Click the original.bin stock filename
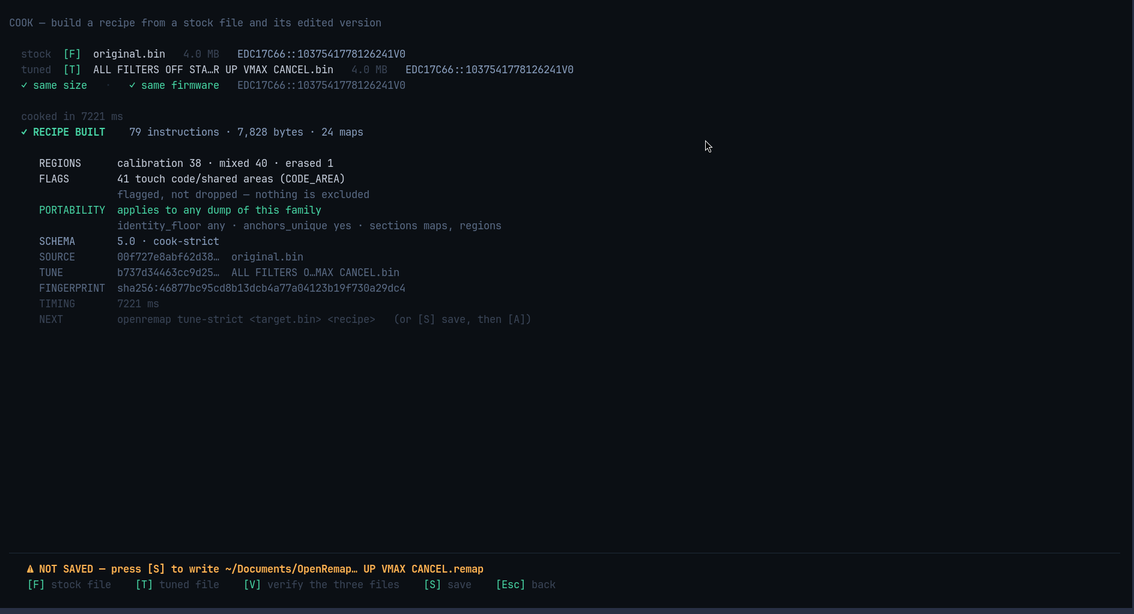Viewport: 1134px width, 614px height. pyautogui.click(x=129, y=54)
